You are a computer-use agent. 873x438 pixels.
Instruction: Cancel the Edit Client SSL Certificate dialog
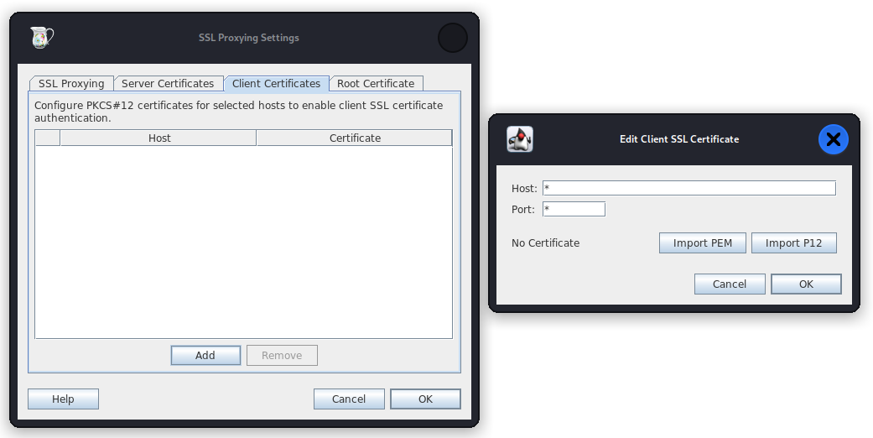730,284
